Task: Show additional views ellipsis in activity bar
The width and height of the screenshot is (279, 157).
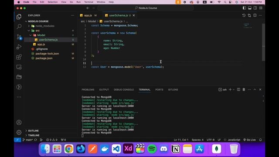Action: point(19,97)
